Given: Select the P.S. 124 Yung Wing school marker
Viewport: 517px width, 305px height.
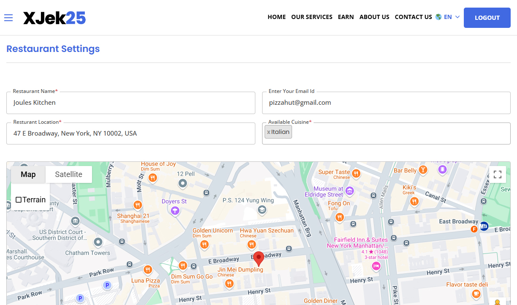Looking at the screenshot, I should pyautogui.click(x=262, y=210).
